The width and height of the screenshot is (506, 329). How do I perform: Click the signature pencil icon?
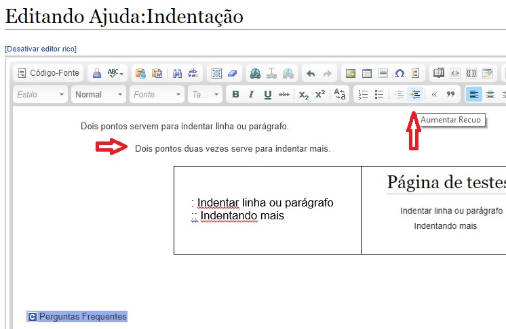pos(488,73)
